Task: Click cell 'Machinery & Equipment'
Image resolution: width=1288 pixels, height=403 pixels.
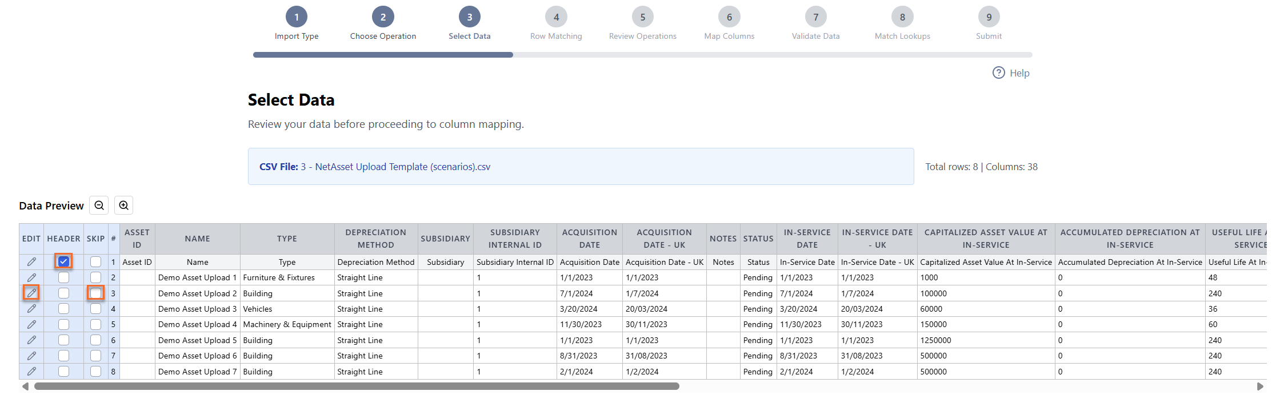Action: coord(287,324)
